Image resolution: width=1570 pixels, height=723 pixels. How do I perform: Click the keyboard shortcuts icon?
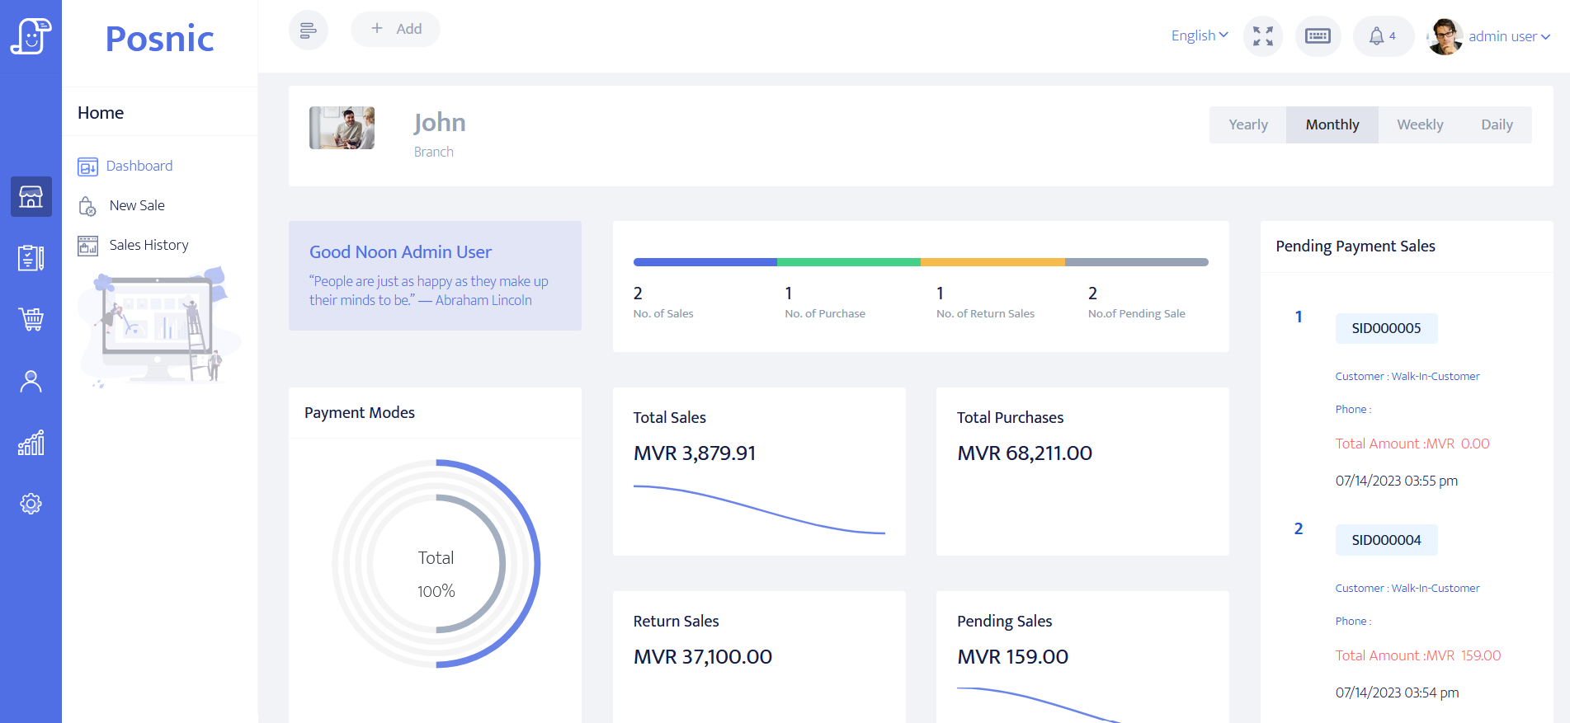pos(1318,36)
